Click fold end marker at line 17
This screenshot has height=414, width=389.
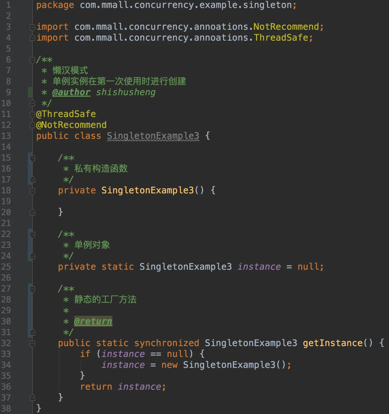click(32, 180)
